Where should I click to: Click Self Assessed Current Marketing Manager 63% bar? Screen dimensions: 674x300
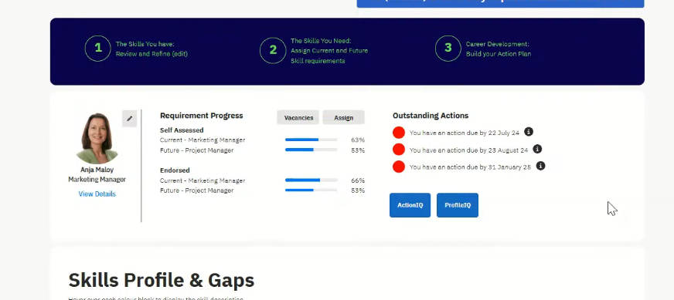pos(311,140)
